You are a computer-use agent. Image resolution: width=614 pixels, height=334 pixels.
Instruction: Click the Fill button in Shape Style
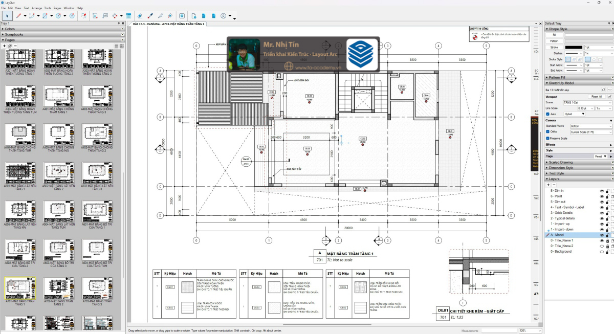click(x=554, y=35)
